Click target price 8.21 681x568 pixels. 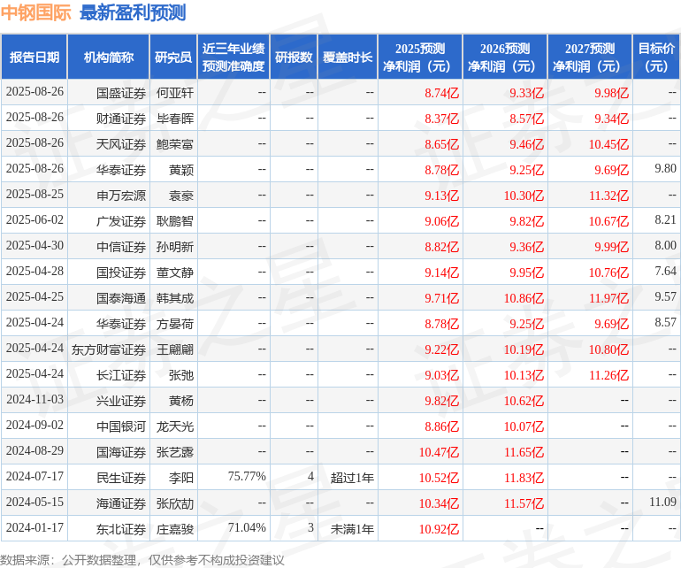pyautogui.click(x=665, y=219)
